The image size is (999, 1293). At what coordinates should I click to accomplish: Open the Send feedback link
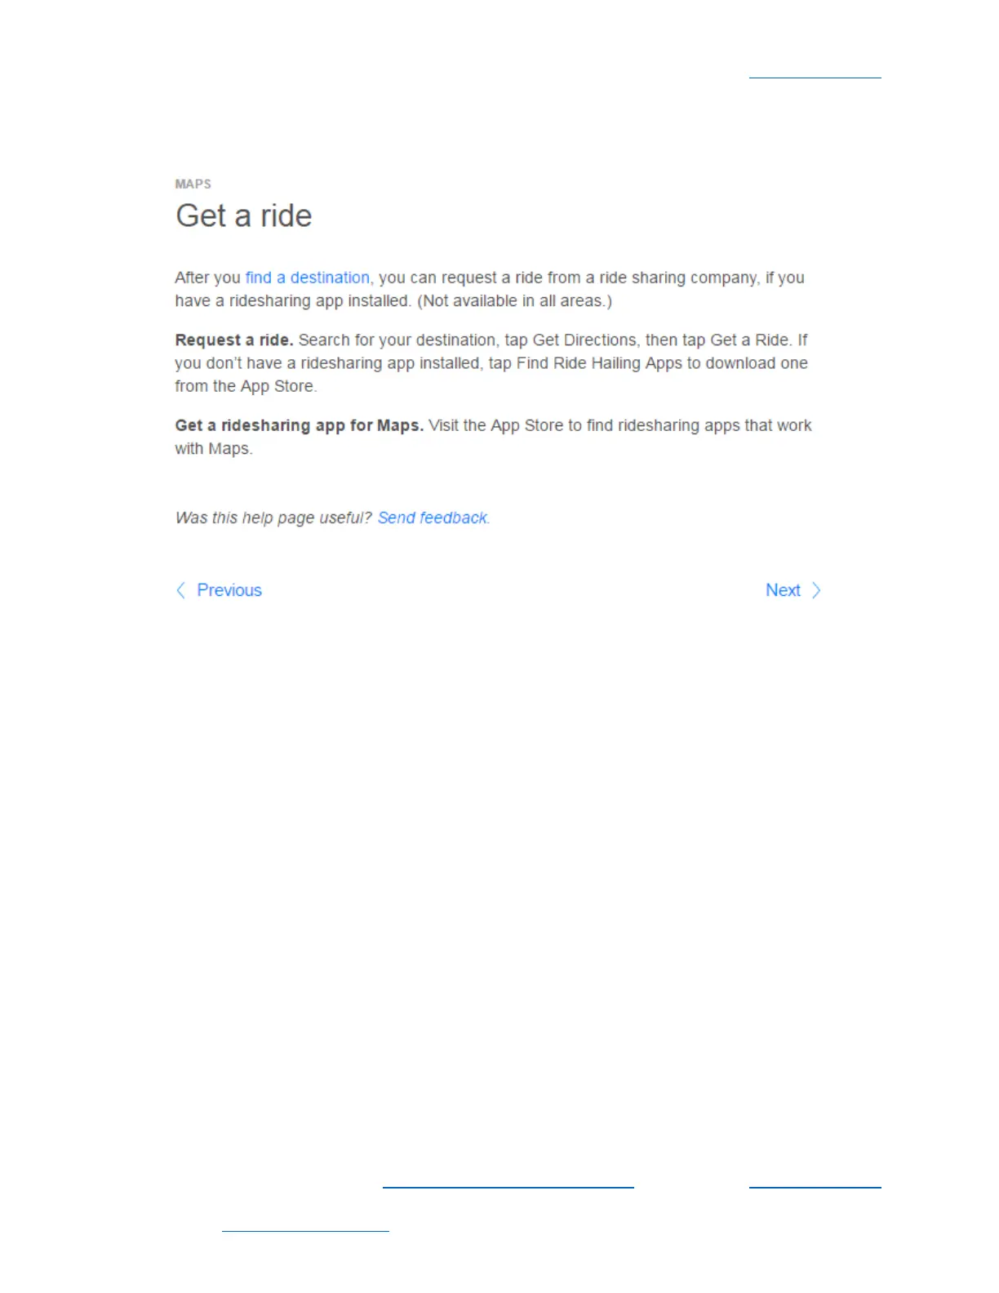click(433, 518)
